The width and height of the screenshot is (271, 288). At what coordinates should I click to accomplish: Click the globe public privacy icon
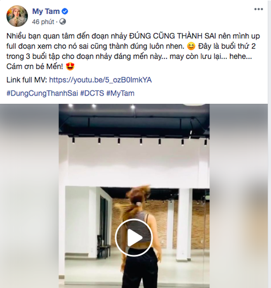[63, 22]
